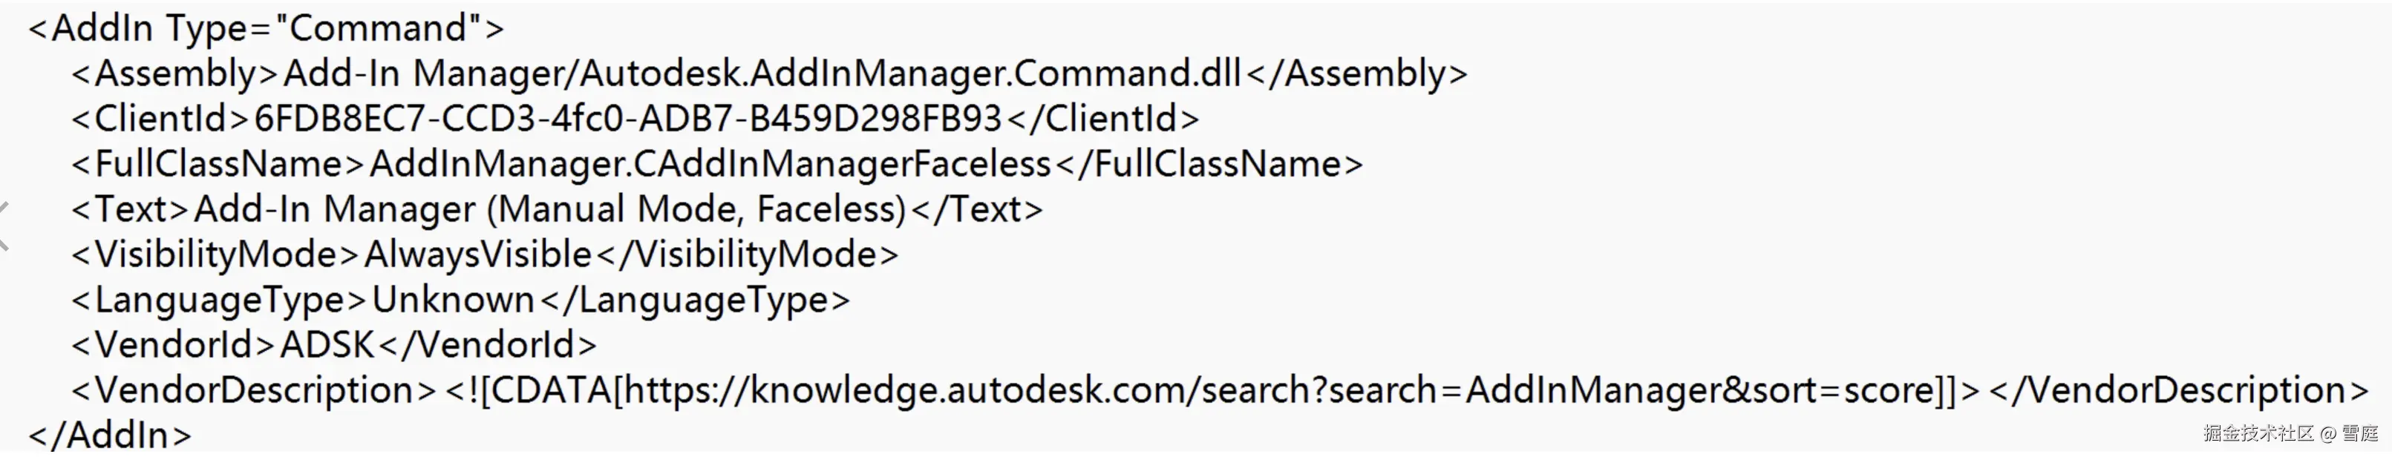Click the opening <VisibilityMode> tag

[215, 254]
